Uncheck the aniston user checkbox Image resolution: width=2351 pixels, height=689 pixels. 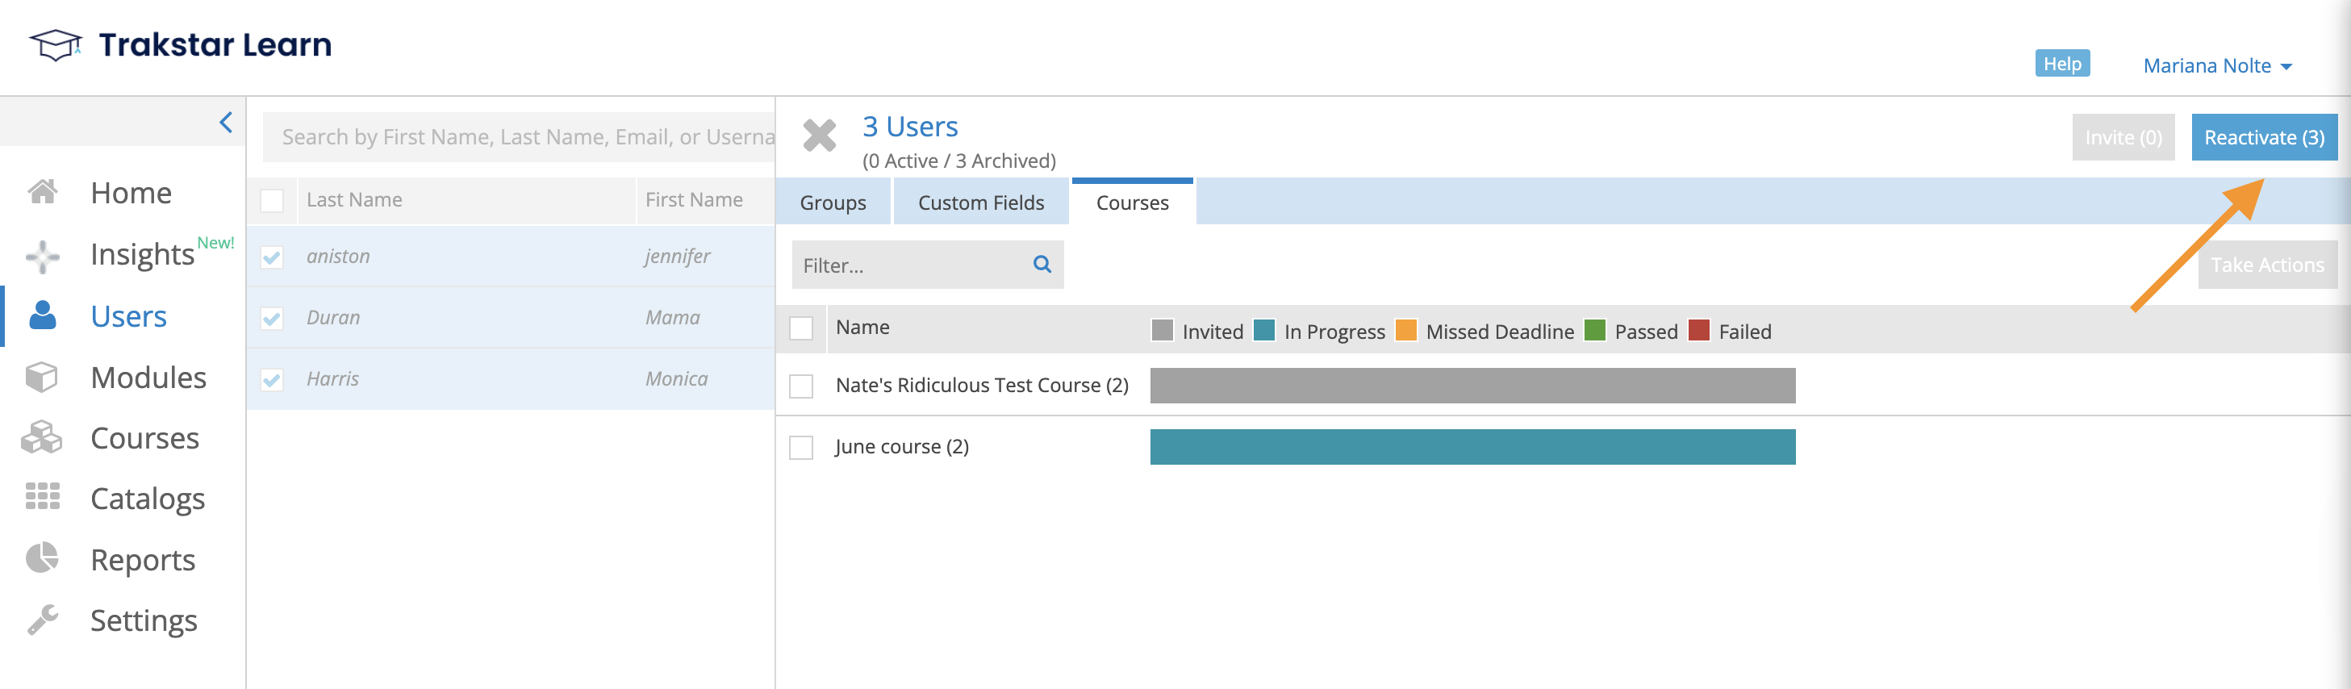click(x=272, y=257)
